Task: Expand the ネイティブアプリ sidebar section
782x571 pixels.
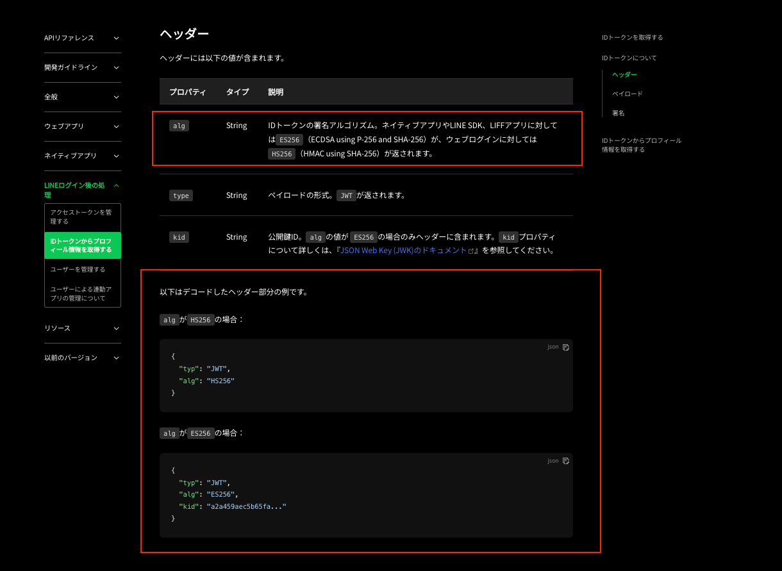Action: (82, 156)
